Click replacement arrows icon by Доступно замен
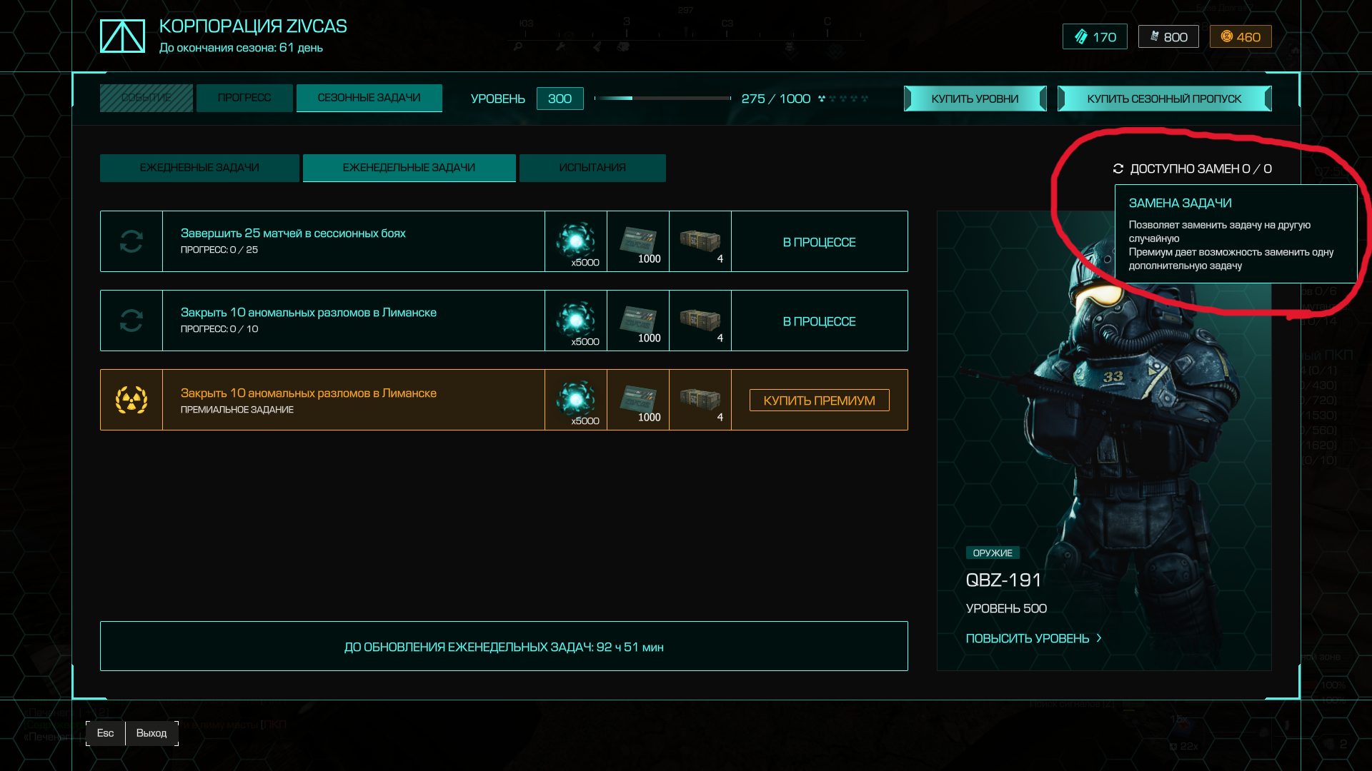The image size is (1372, 771). tap(1118, 168)
